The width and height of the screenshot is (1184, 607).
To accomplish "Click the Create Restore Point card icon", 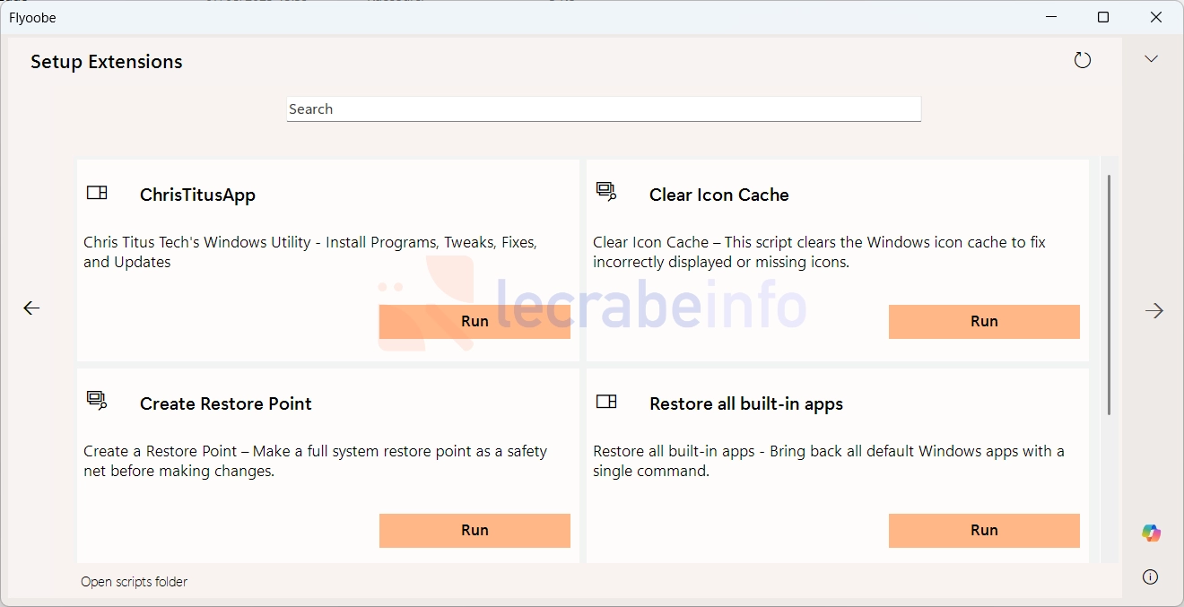I will (x=97, y=401).
